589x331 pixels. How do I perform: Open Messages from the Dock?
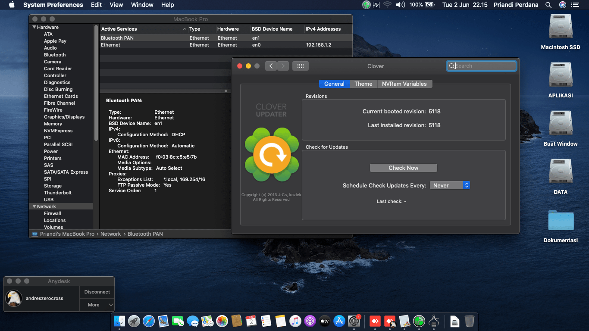click(193, 321)
